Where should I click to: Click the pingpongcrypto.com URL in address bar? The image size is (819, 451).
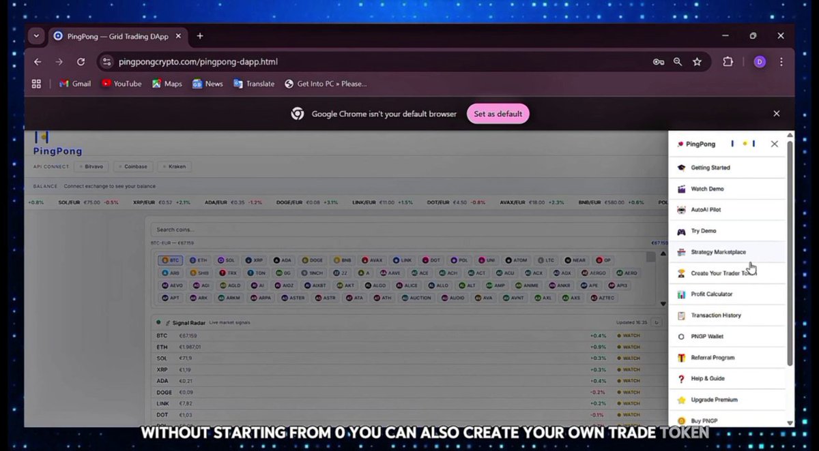click(198, 62)
